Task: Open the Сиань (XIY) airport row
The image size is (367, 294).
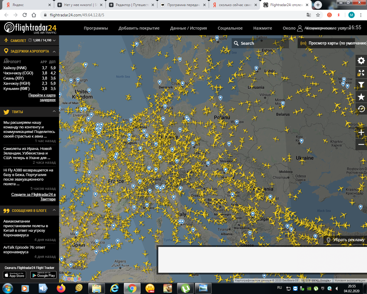Action: pyautogui.click(x=29, y=78)
